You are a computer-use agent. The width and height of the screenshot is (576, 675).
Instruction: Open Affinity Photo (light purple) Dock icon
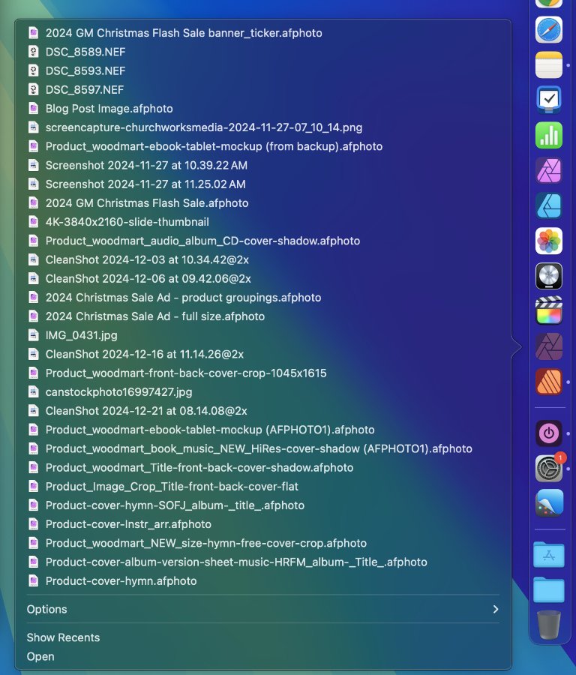coord(549,170)
